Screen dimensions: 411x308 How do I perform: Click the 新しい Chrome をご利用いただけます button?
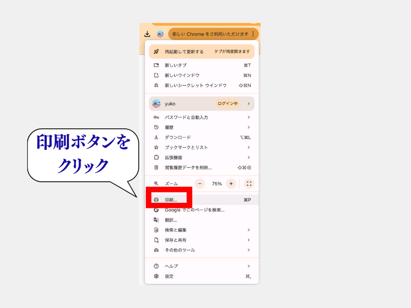click(210, 34)
